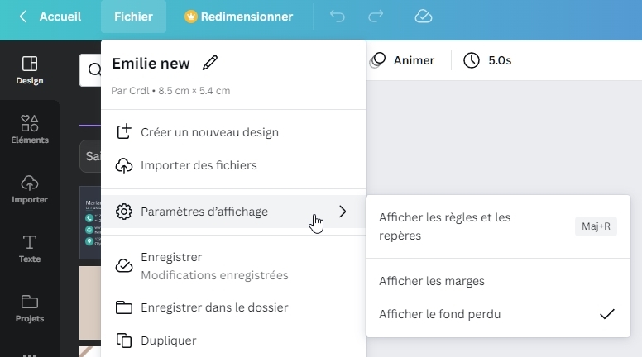
Task: Open the Fichier menu
Action: click(x=133, y=17)
